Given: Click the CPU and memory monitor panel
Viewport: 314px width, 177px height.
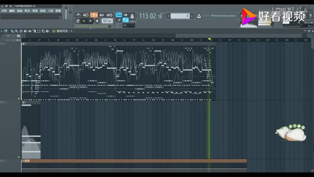Looking at the screenshot, I should coord(298,24).
